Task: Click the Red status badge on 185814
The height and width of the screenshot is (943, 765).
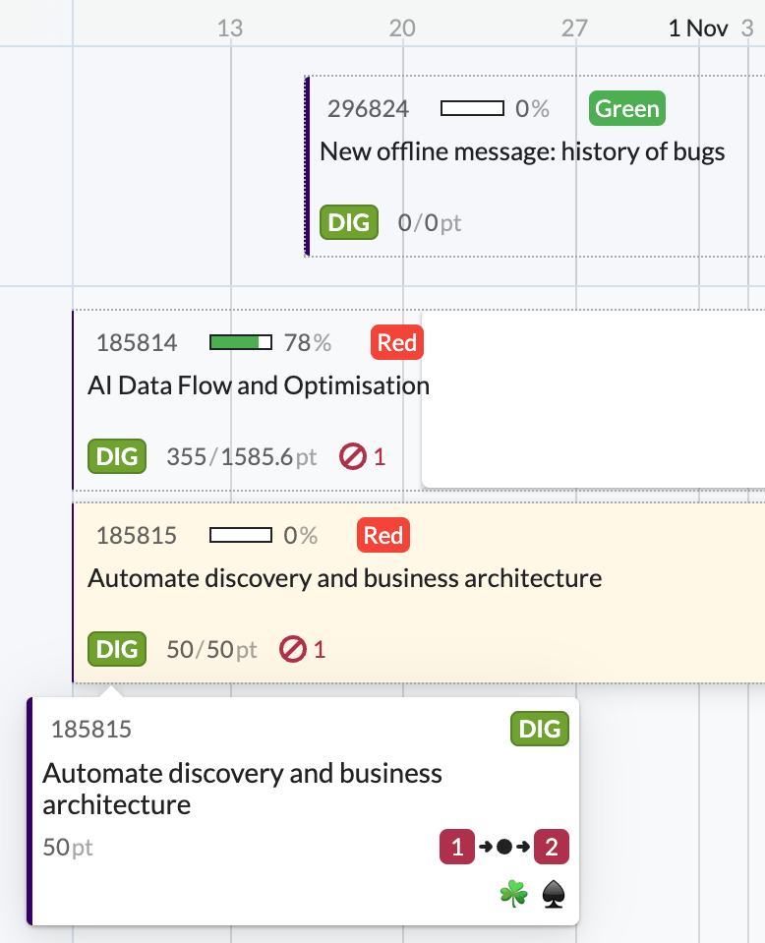Action: [397, 342]
